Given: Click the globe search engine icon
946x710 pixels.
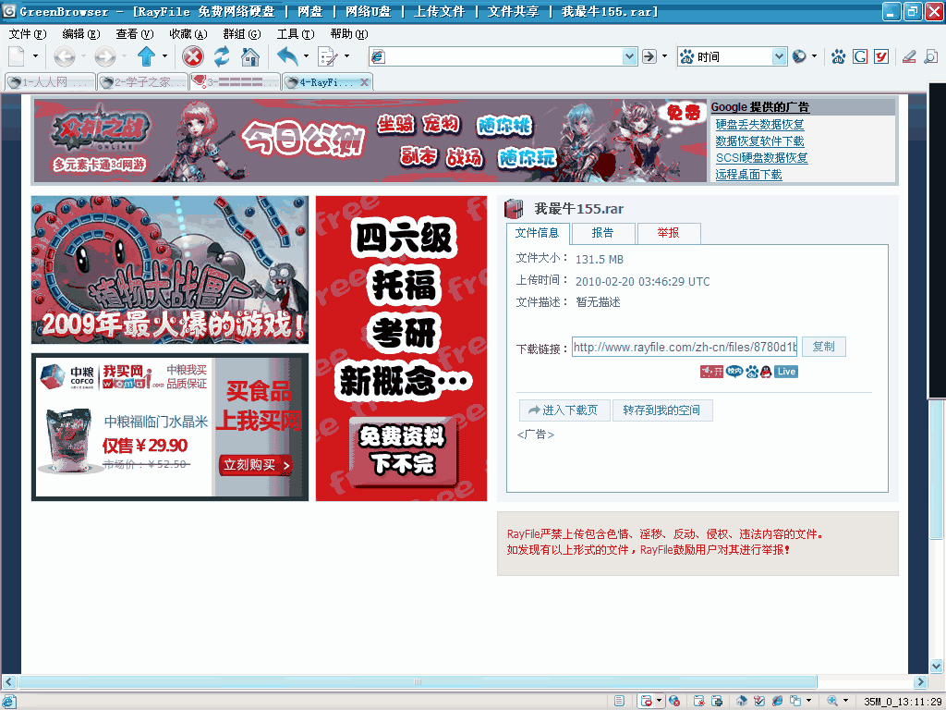Looking at the screenshot, I should point(799,56).
